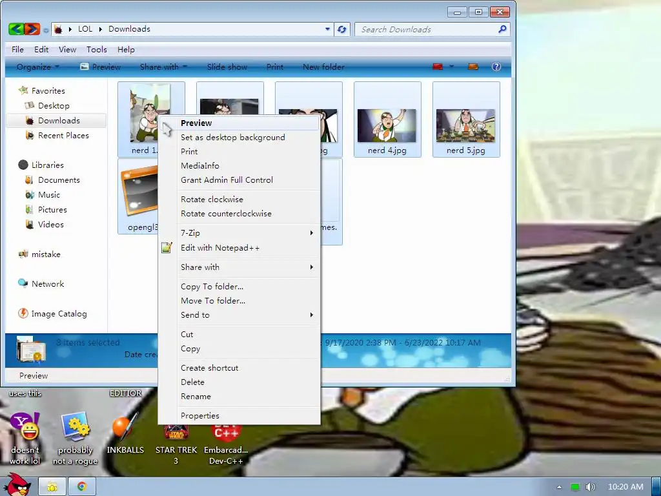Viewport: 661px width, 496px height.
Task: Click the mistake computer icon
Action: pyautogui.click(x=23, y=254)
